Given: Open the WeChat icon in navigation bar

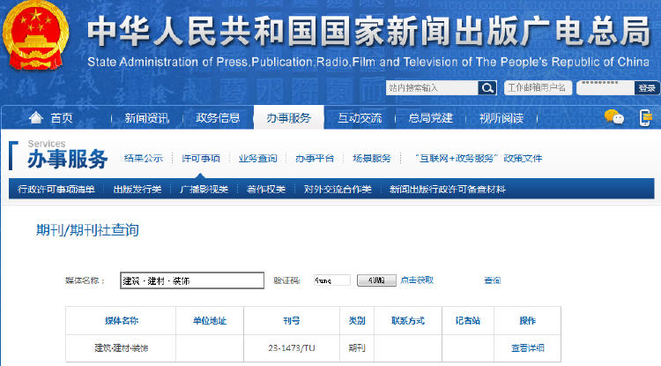Looking at the screenshot, I should (x=613, y=117).
